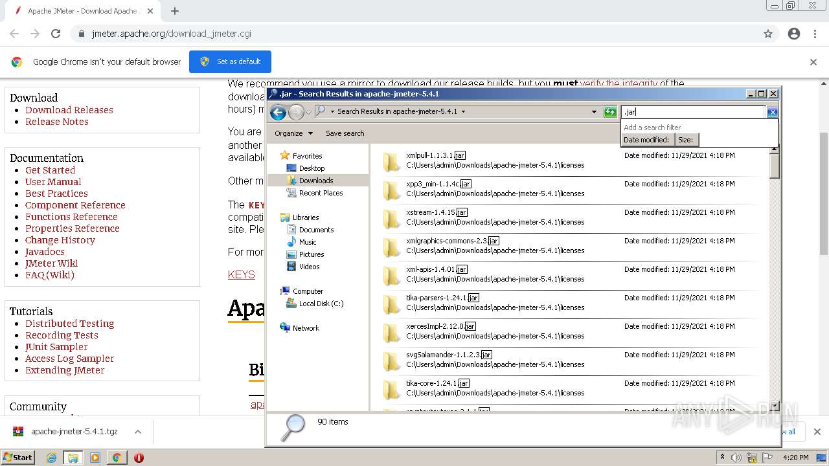This screenshot has width=829, height=466.
Task: Open the KEYS link
Action: click(x=242, y=274)
